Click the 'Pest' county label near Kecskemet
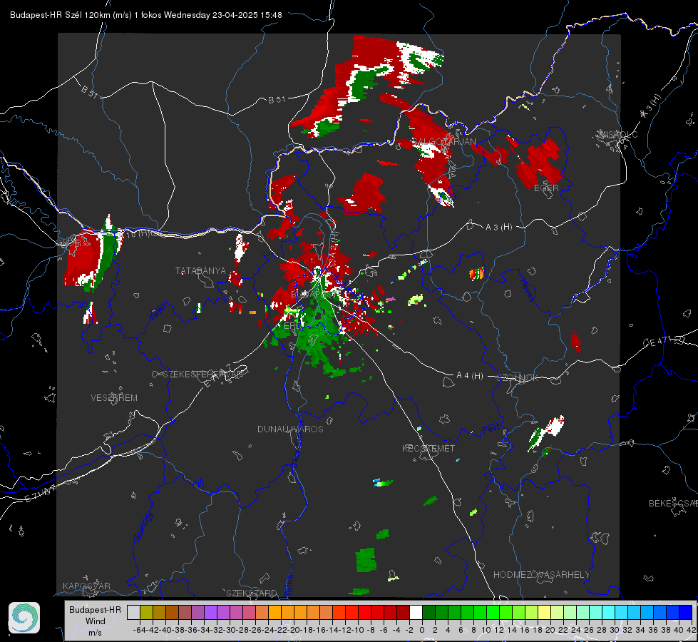 click(x=491, y=429)
